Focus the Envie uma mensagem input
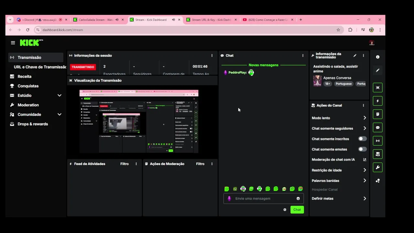Viewport: 414px width, 233px height. point(263,199)
